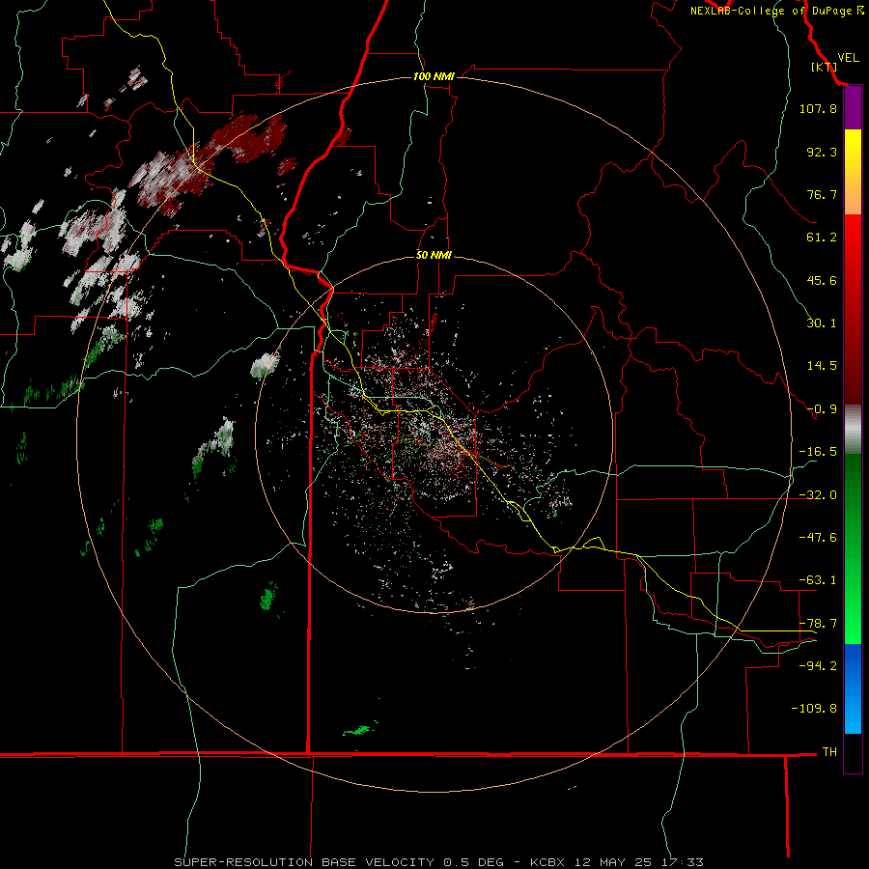
Task: Click the gray near-zero segment of the color bar
Action: coord(853,430)
